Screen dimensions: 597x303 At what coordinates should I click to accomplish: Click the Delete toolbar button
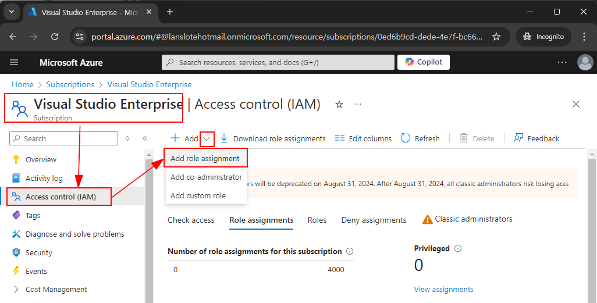pyautogui.click(x=477, y=138)
